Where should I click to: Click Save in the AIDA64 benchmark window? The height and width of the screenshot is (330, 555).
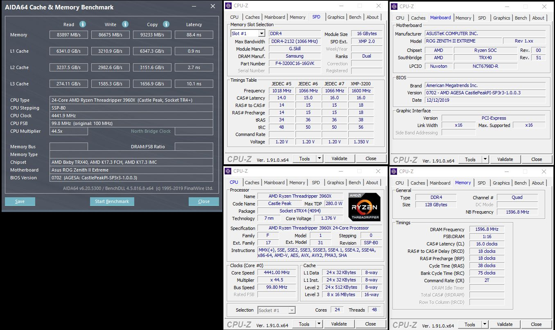tap(20, 201)
